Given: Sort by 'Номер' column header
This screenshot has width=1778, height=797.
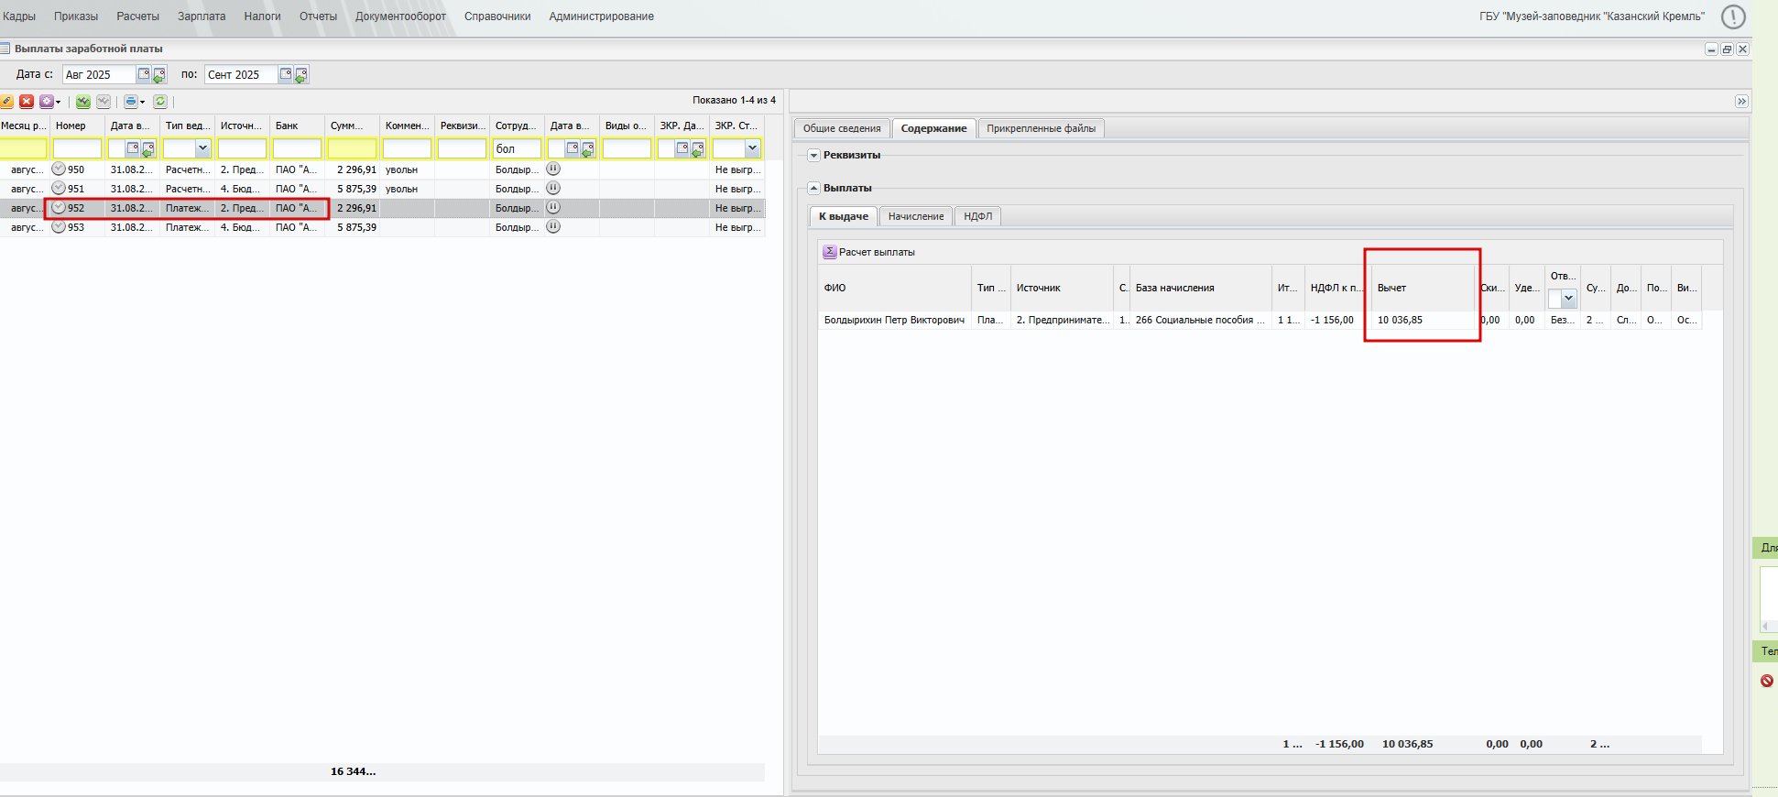Looking at the screenshot, I should coord(77,126).
